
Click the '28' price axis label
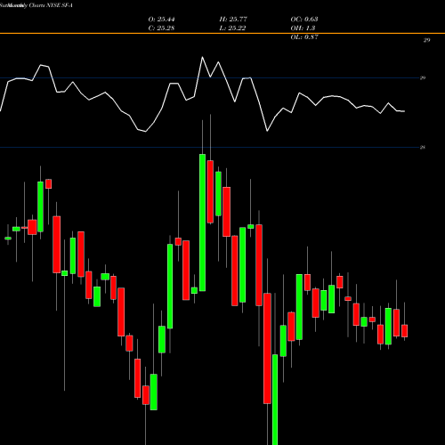(x=423, y=147)
